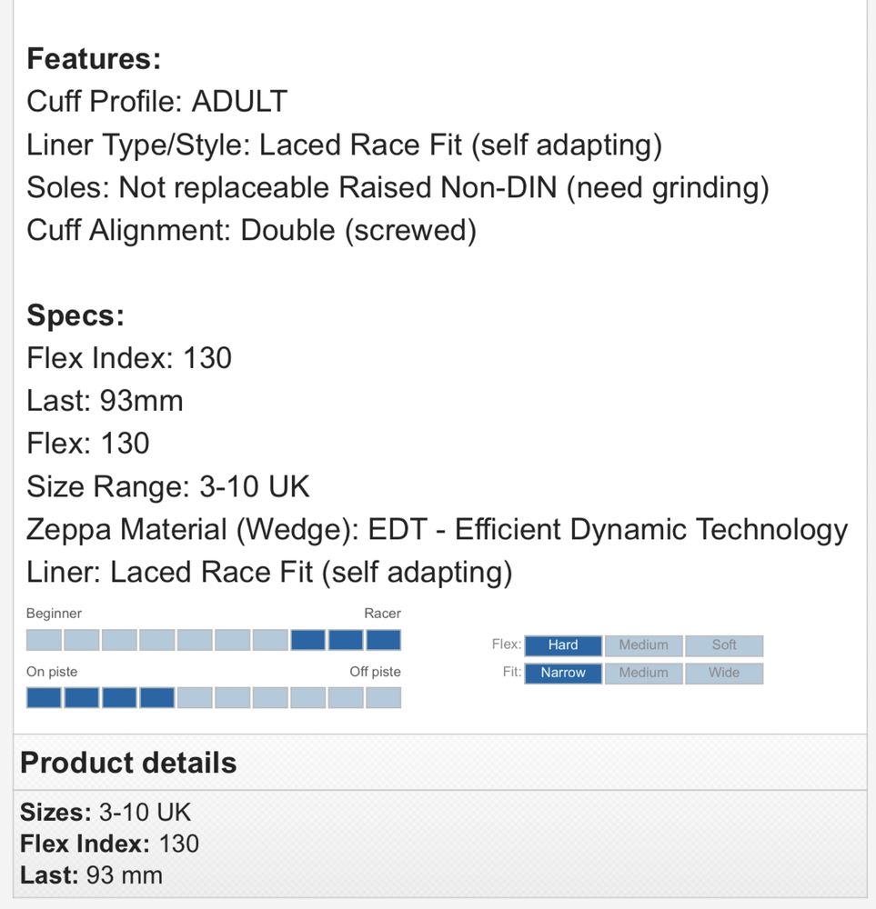876x909 pixels.
Task: Click the Sizes 3-10 UK detail row
Action: pos(106,812)
